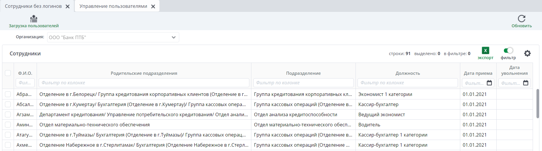Click the user upload icon

point(34,19)
